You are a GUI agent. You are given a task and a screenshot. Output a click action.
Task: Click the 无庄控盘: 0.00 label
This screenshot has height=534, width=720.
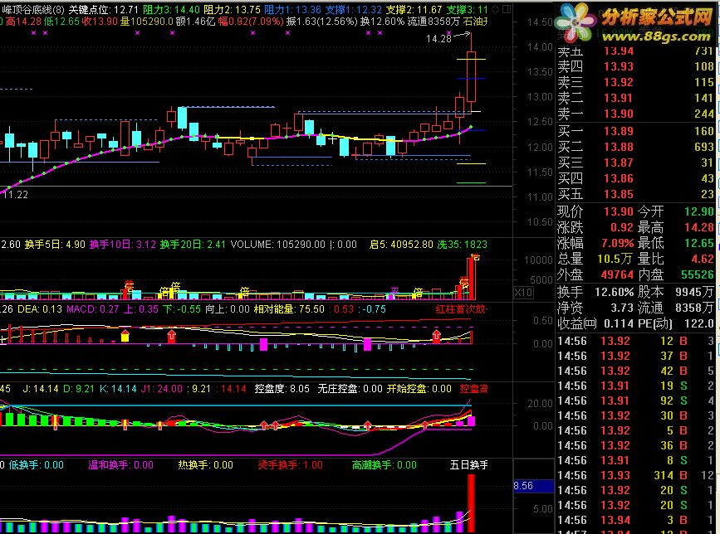pyautogui.click(x=350, y=389)
